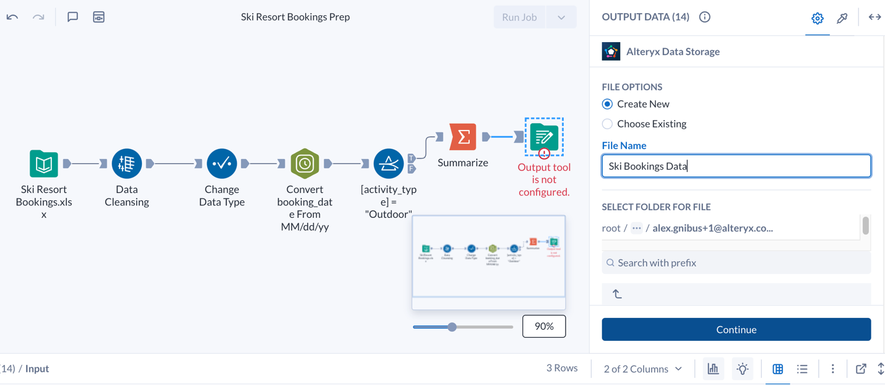Open the three-dot more options menu

[832, 368]
